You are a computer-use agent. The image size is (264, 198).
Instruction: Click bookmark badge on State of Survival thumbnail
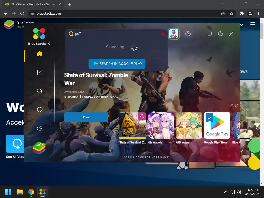point(142,116)
